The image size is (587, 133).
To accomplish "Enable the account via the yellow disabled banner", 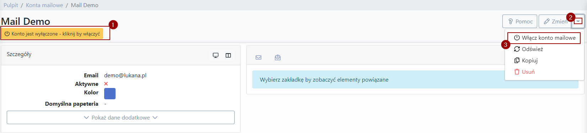I will [52, 34].
